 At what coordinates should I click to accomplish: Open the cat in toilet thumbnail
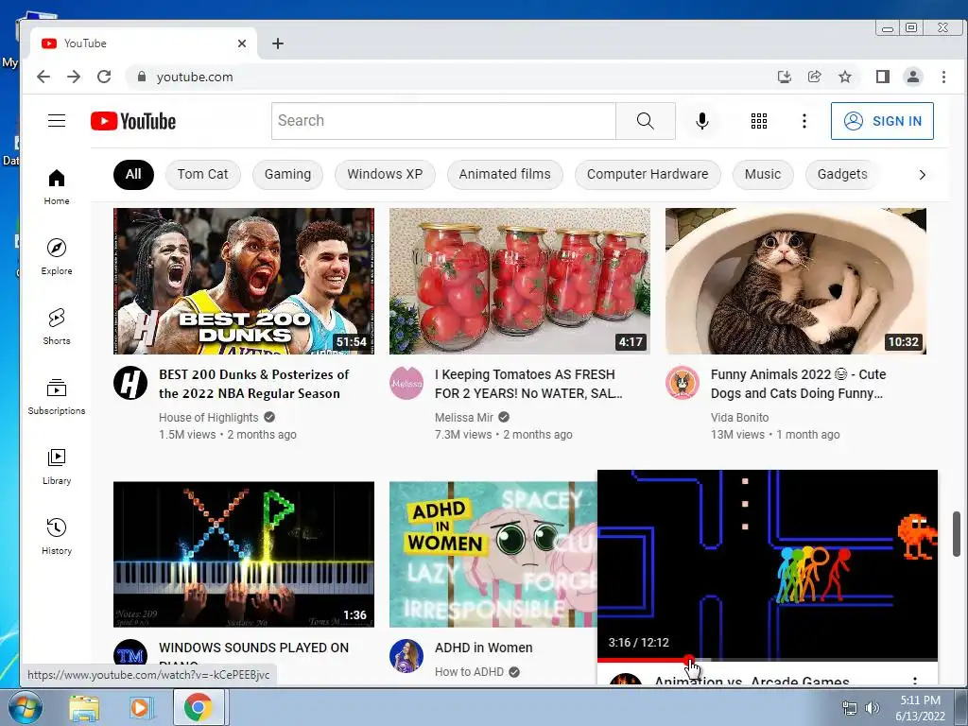[796, 281]
